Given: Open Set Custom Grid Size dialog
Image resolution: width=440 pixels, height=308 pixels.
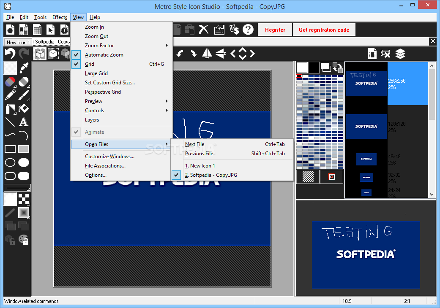Looking at the screenshot, I should 121,83.
